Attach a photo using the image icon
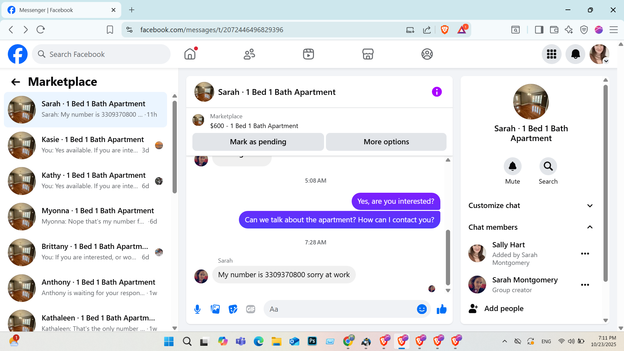Screen dimensions: 624x351 (215, 309)
